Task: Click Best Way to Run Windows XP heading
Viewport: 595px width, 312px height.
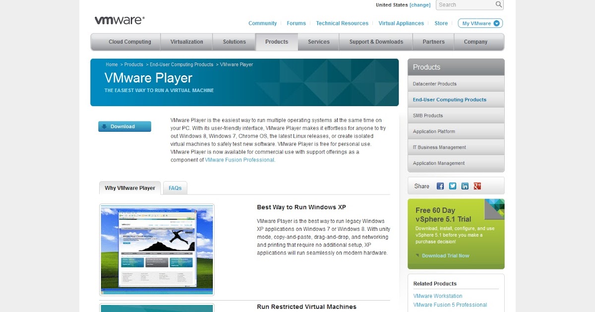Action: click(301, 208)
